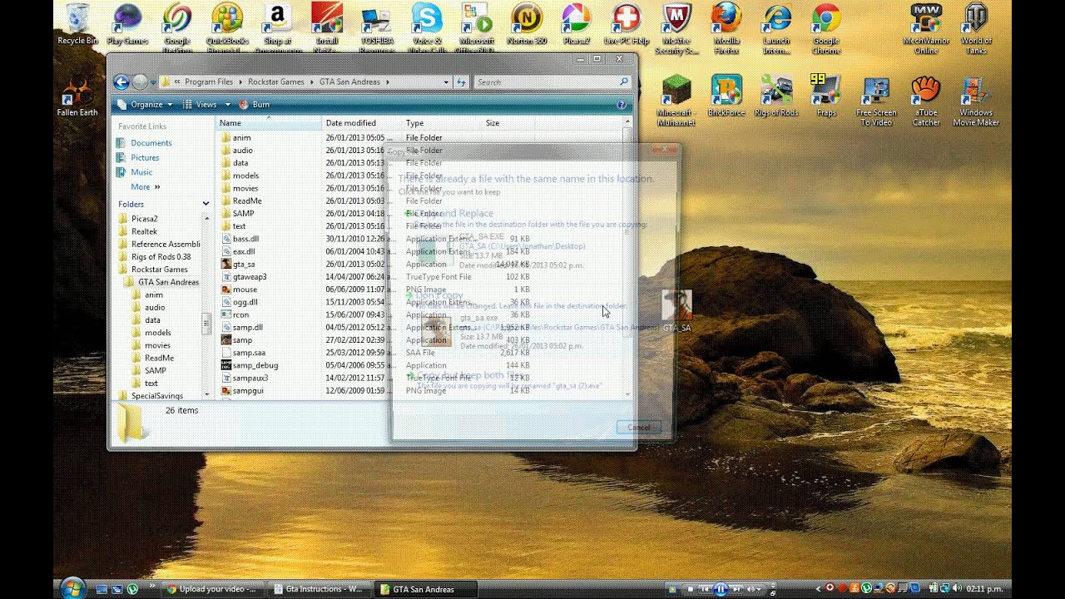Open Google Desktop shortcut icon
This screenshot has width=1065, height=599.
pos(177,28)
